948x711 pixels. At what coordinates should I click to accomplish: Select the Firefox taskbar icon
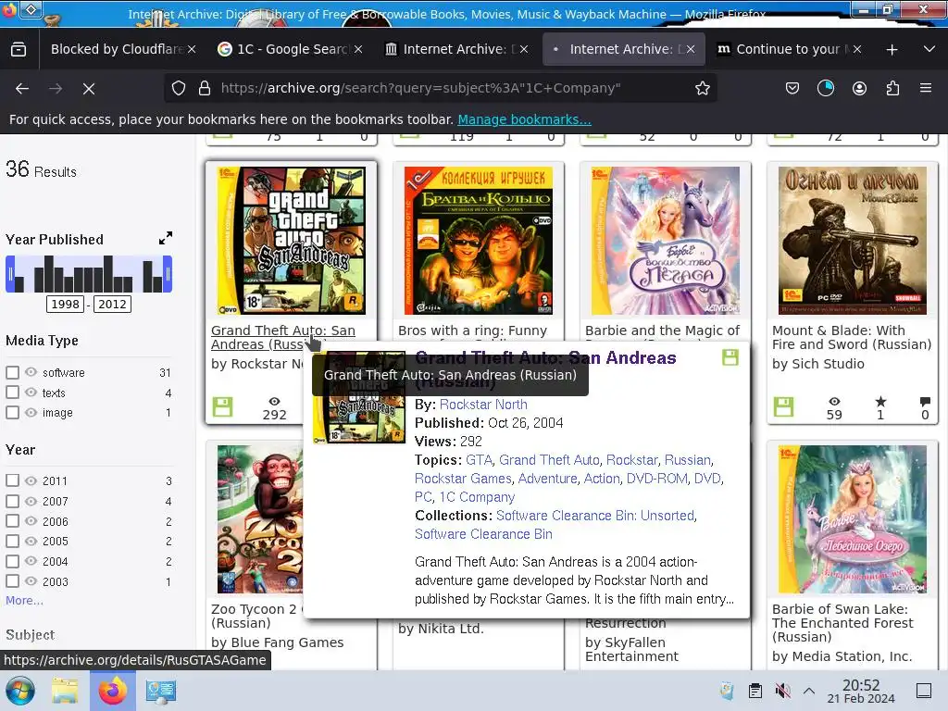[113, 691]
